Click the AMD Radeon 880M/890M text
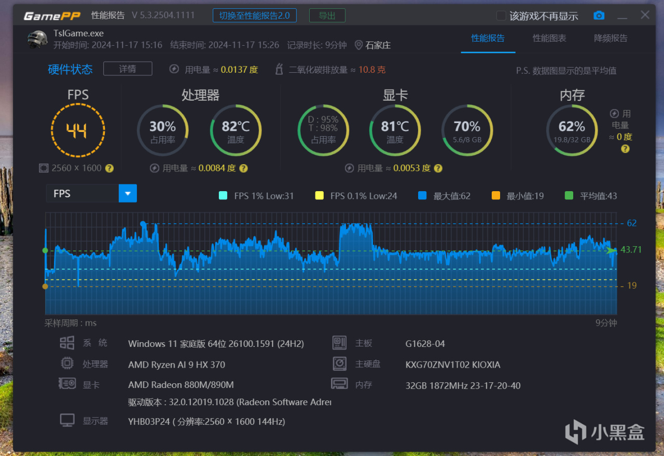This screenshot has height=456, width=664. tap(181, 385)
